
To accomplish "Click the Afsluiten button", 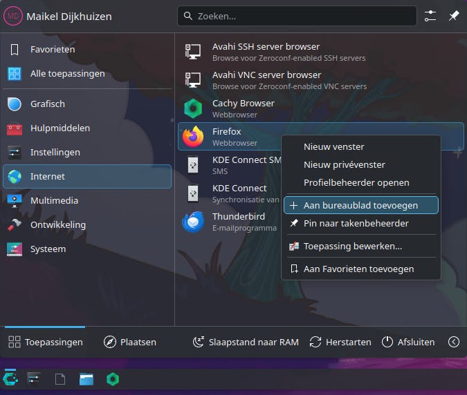I will tap(408, 342).
